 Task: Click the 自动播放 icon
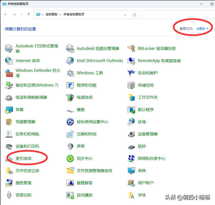(x=70, y=195)
